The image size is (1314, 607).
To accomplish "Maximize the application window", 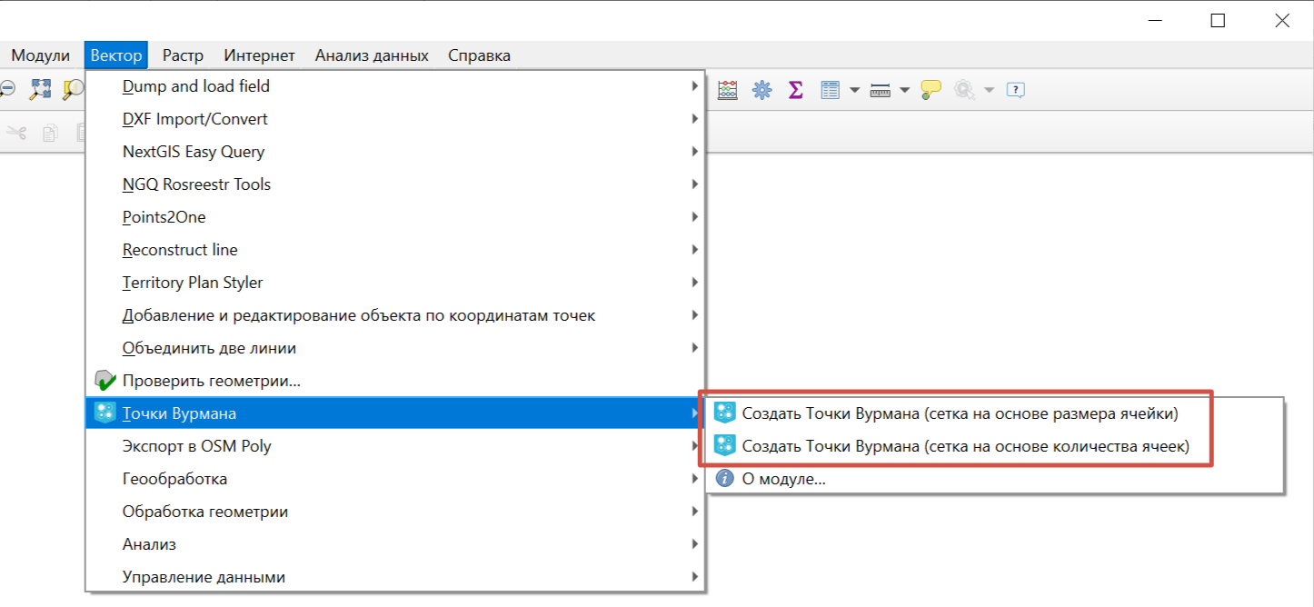I will pos(1218,21).
